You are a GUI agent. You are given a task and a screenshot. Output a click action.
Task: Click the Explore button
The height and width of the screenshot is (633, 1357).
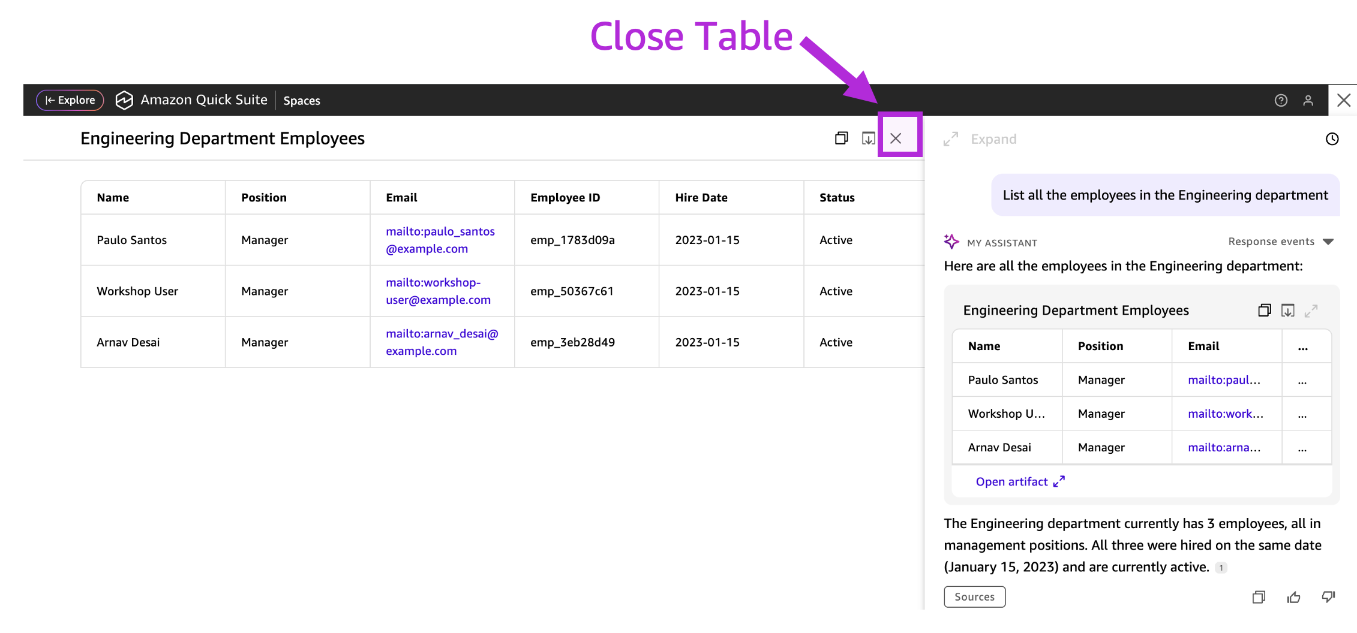click(70, 100)
